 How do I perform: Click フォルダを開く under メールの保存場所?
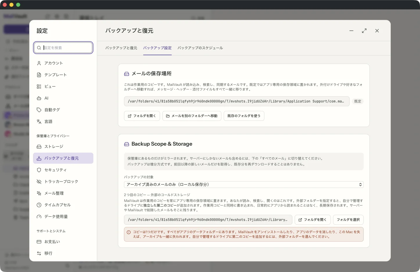pos(142,116)
